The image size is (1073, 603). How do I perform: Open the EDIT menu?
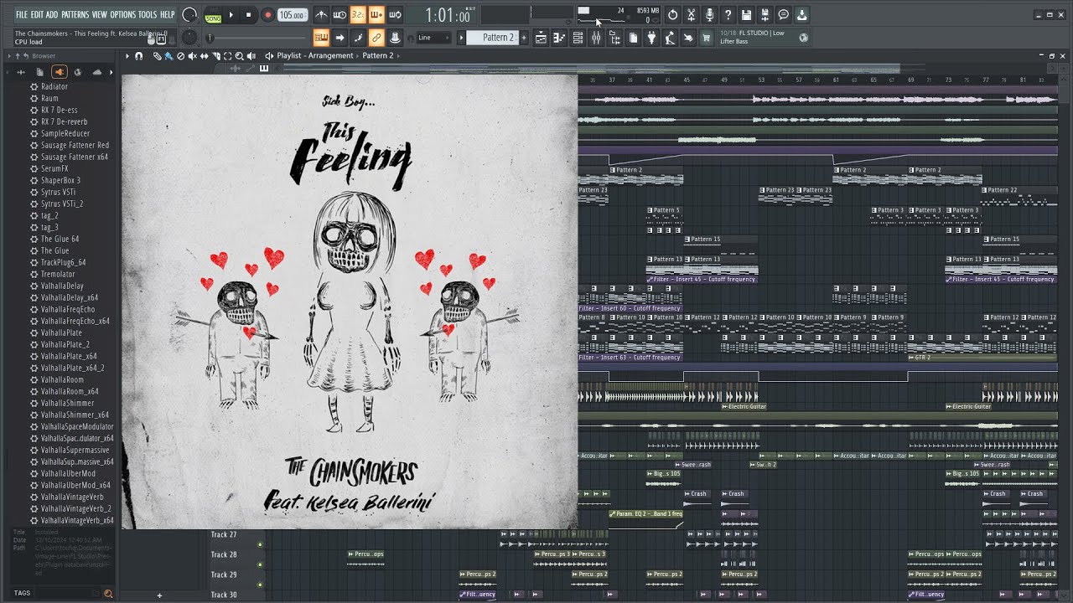(x=38, y=15)
